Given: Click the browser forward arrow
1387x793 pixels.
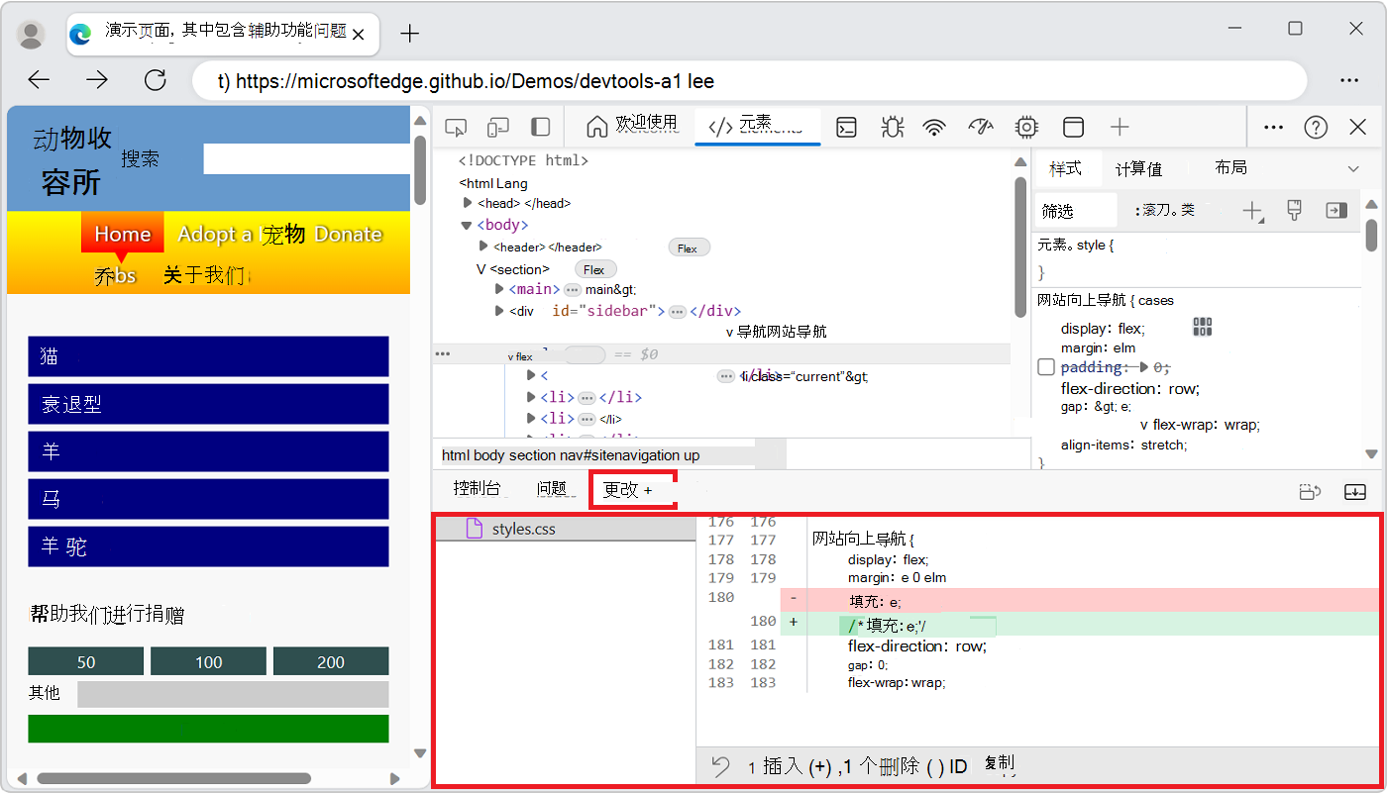Looking at the screenshot, I should [96, 80].
